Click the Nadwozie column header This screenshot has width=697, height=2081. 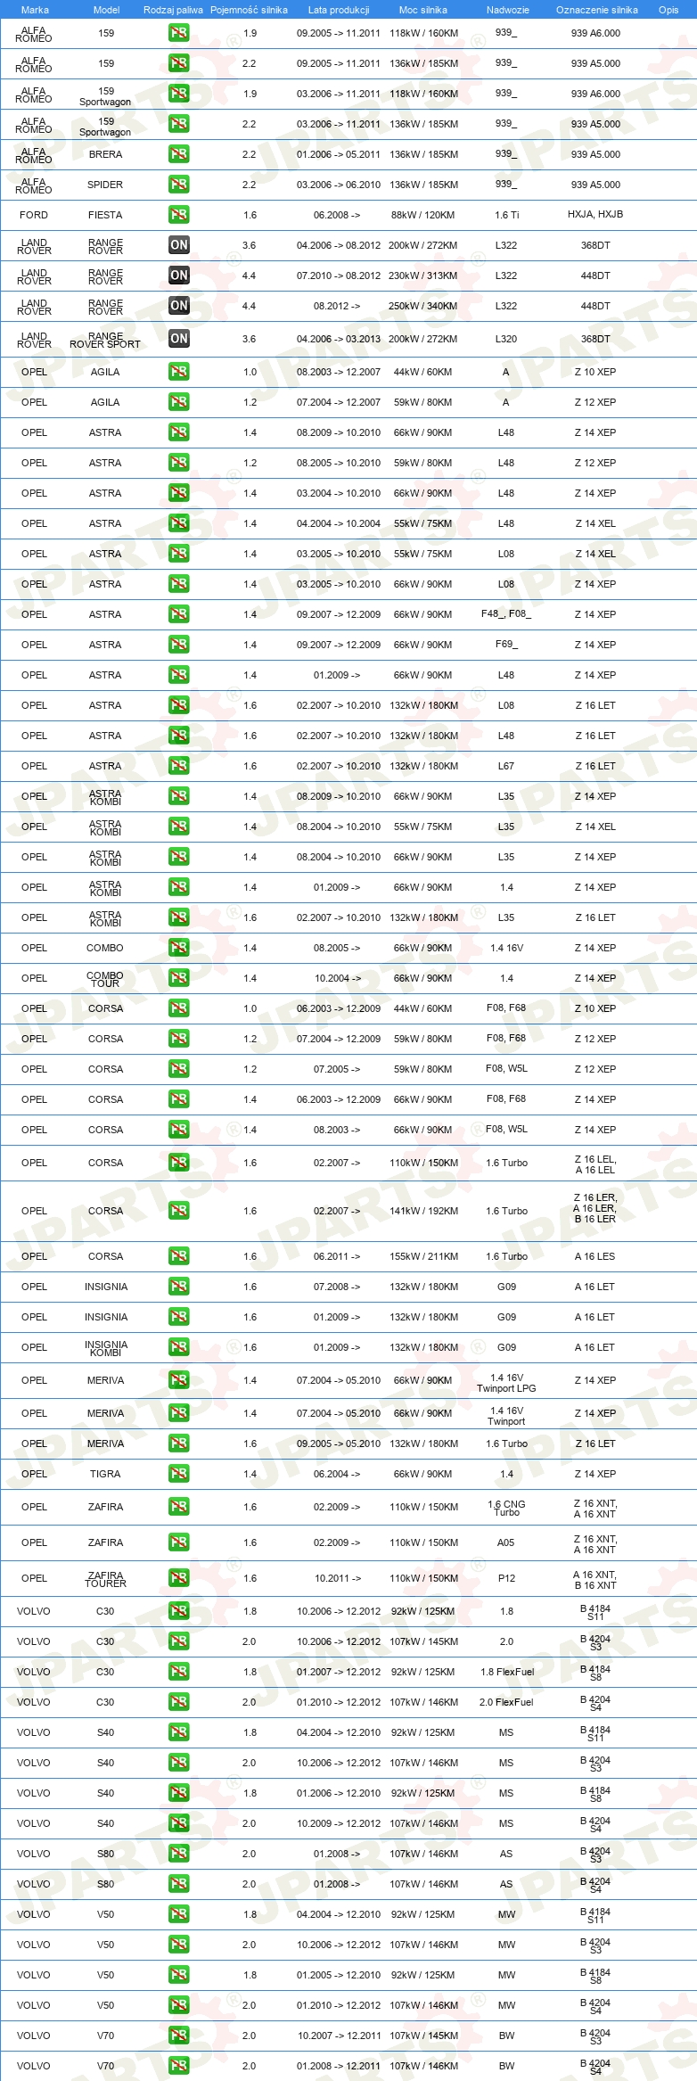(x=508, y=10)
